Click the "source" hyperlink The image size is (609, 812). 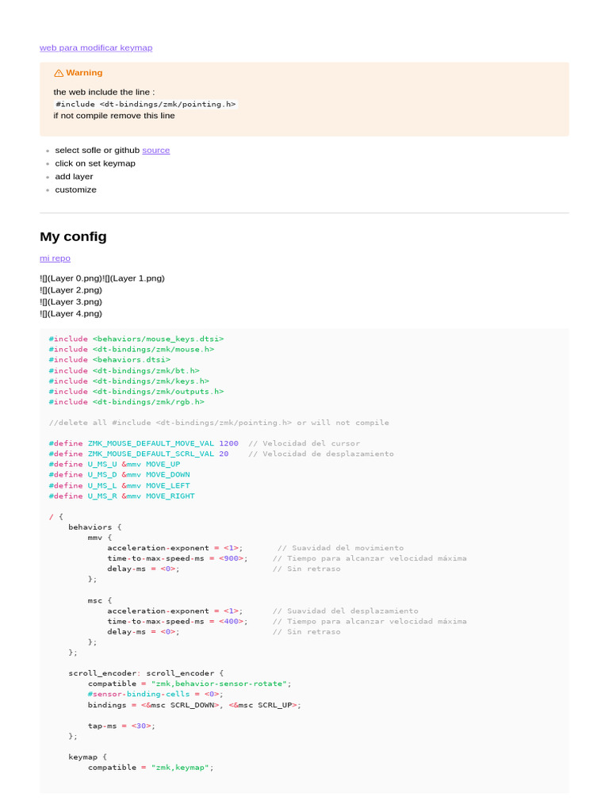coord(155,150)
